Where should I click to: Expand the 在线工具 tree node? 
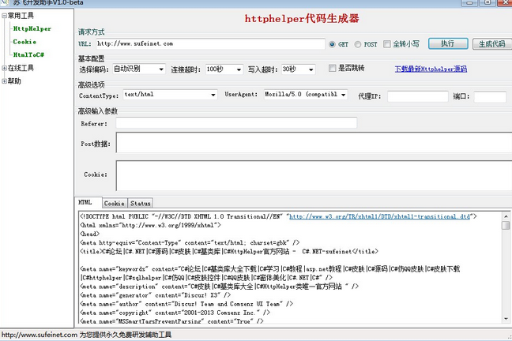4,68
